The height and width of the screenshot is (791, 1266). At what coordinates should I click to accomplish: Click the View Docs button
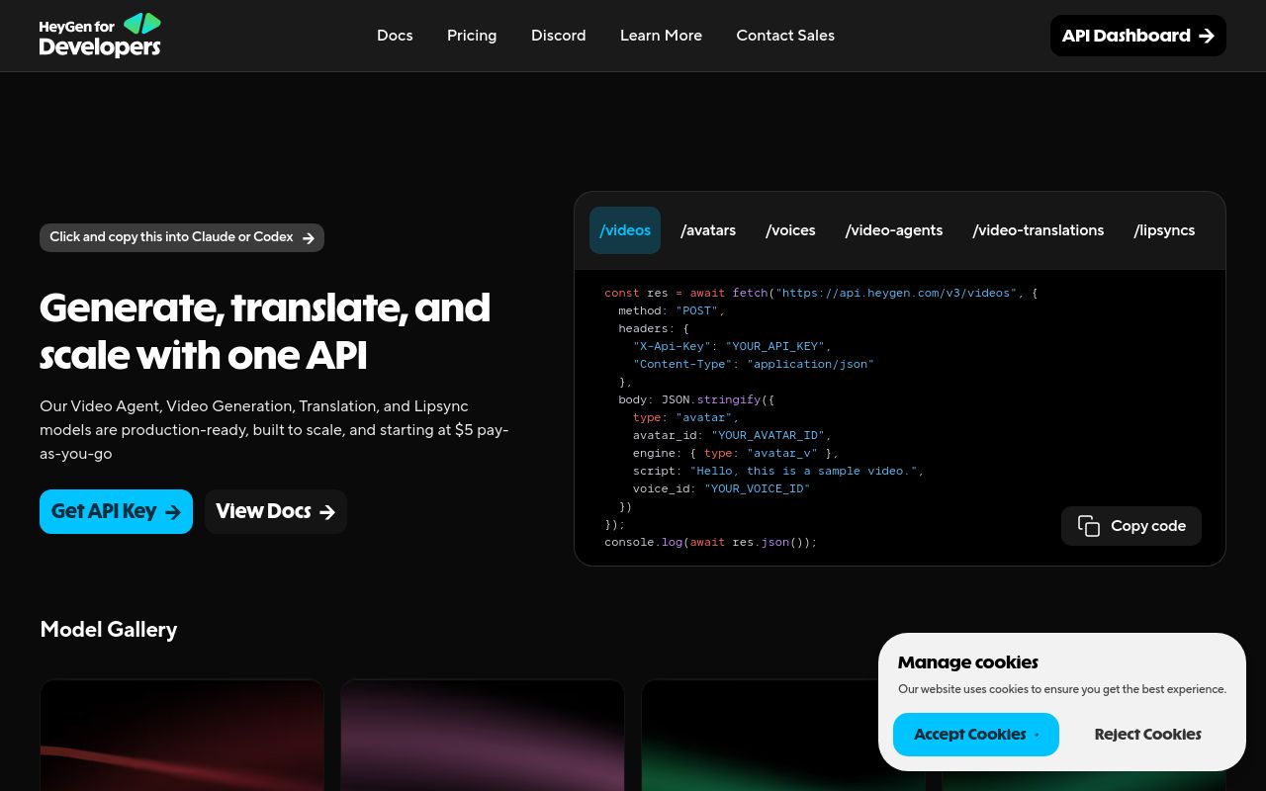click(x=276, y=511)
